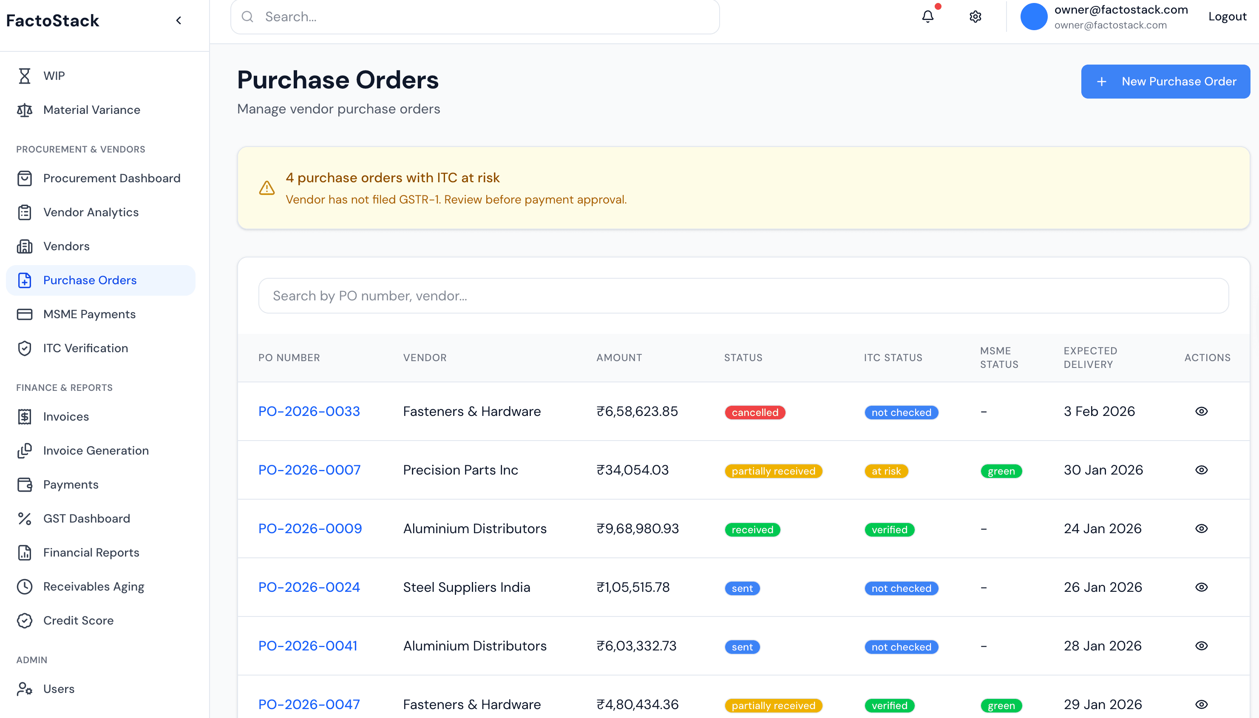Open purchase order PO-2026-0041 link
The width and height of the screenshot is (1259, 718).
pos(308,645)
